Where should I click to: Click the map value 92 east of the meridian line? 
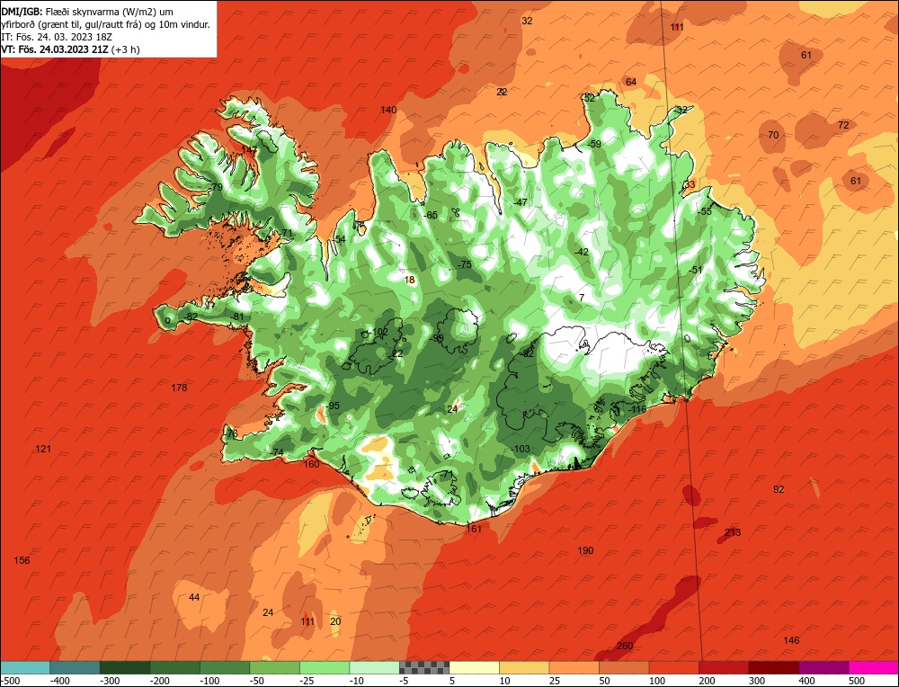tap(779, 489)
